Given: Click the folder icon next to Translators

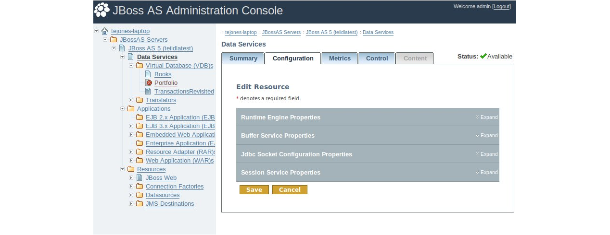Looking at the screenshot, I should click(x=140, y=100).
